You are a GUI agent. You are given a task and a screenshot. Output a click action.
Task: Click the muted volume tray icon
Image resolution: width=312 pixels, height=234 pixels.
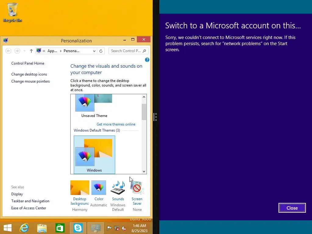[124, 228]
